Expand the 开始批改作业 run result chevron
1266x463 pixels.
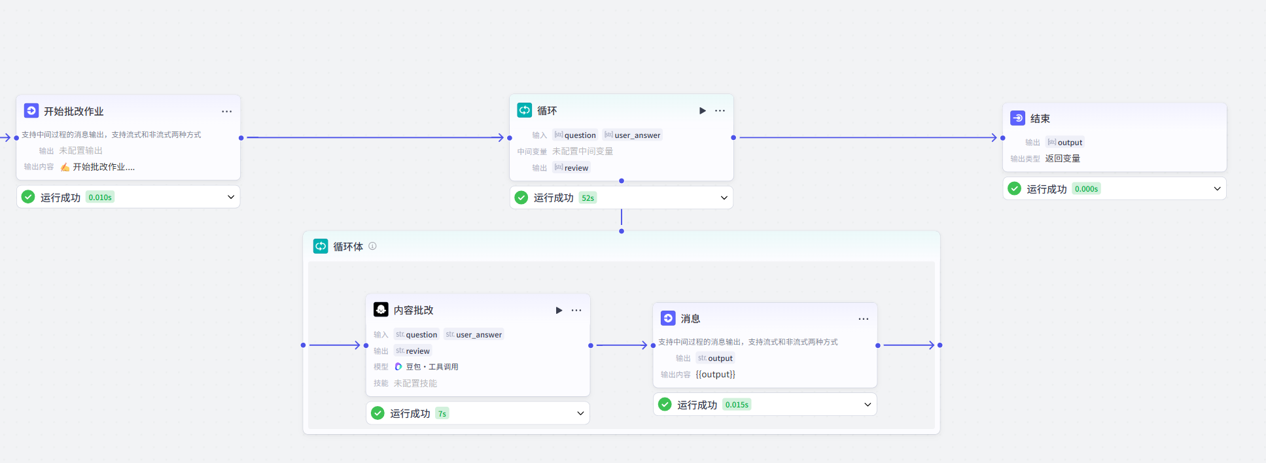tap(230, 197)
